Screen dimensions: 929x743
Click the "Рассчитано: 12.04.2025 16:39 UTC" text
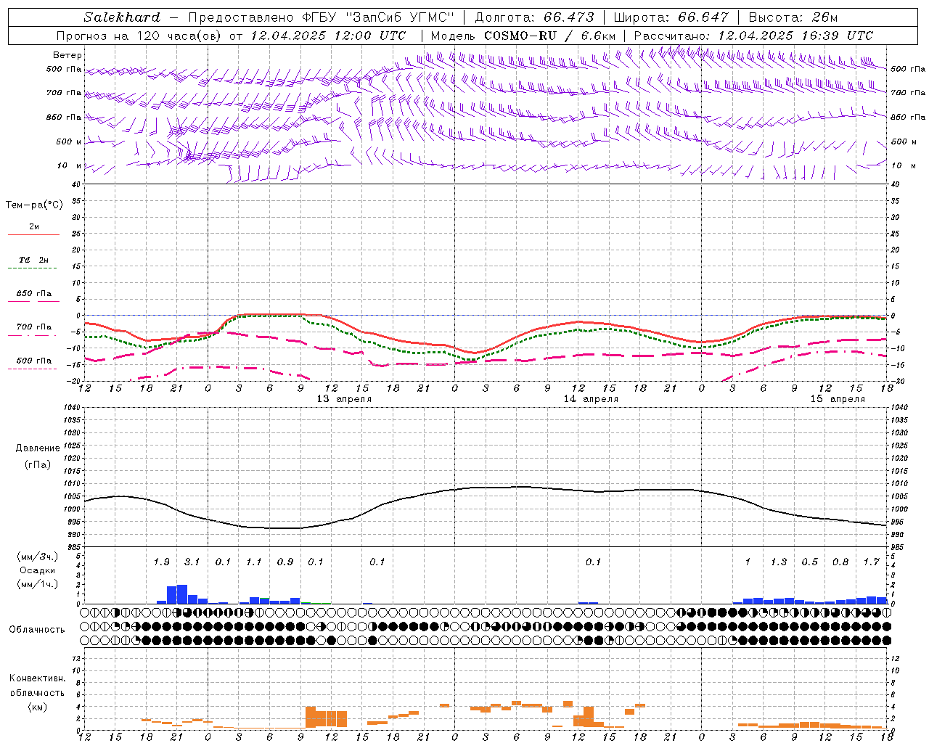[x=753, y=36]
